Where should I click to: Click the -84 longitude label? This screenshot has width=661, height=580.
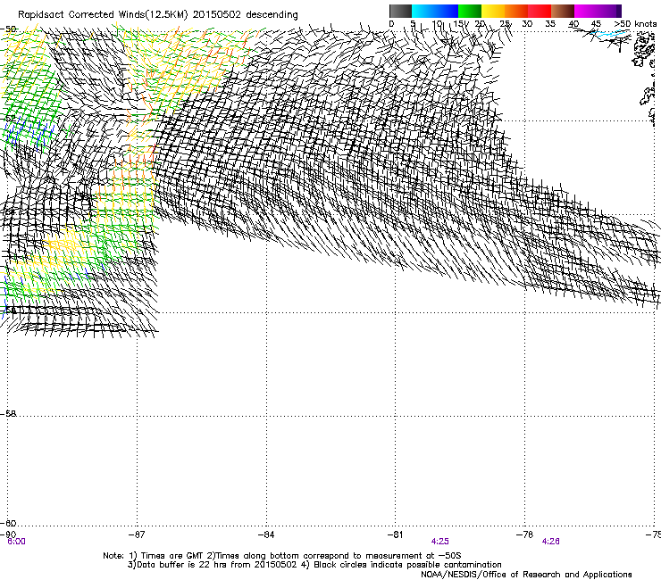pos(266,534)
